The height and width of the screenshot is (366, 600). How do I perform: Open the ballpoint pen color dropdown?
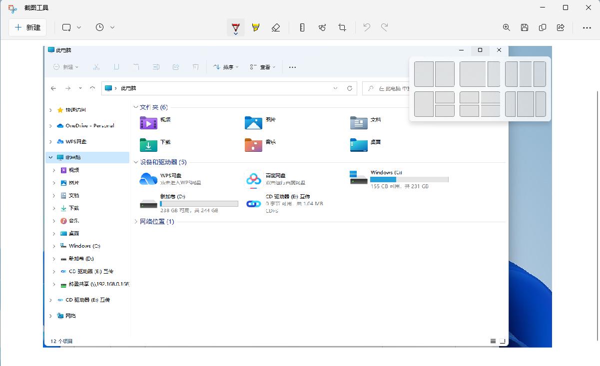click(x=235, y=33)
